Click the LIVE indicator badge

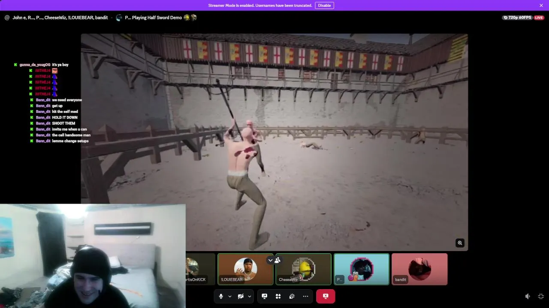click(x=539, y=18)
